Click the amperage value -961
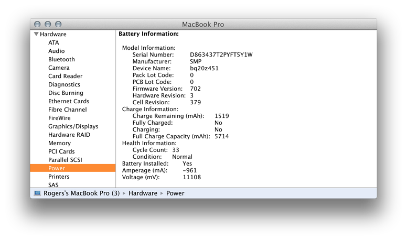 [x=190, y=170]
